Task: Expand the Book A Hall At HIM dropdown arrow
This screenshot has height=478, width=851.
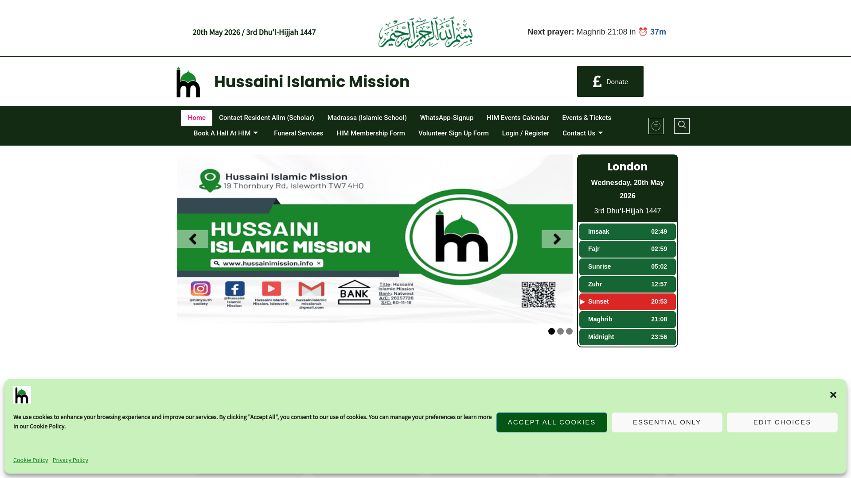Action: coord(255,133)
